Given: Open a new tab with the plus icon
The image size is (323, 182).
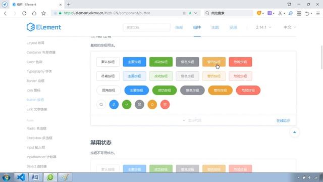Looking at the screenshot, I should point(69,5).
